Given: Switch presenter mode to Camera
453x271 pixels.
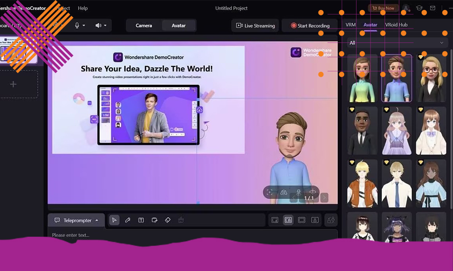Looking at the screenshot, I should (x=144, y=26).
